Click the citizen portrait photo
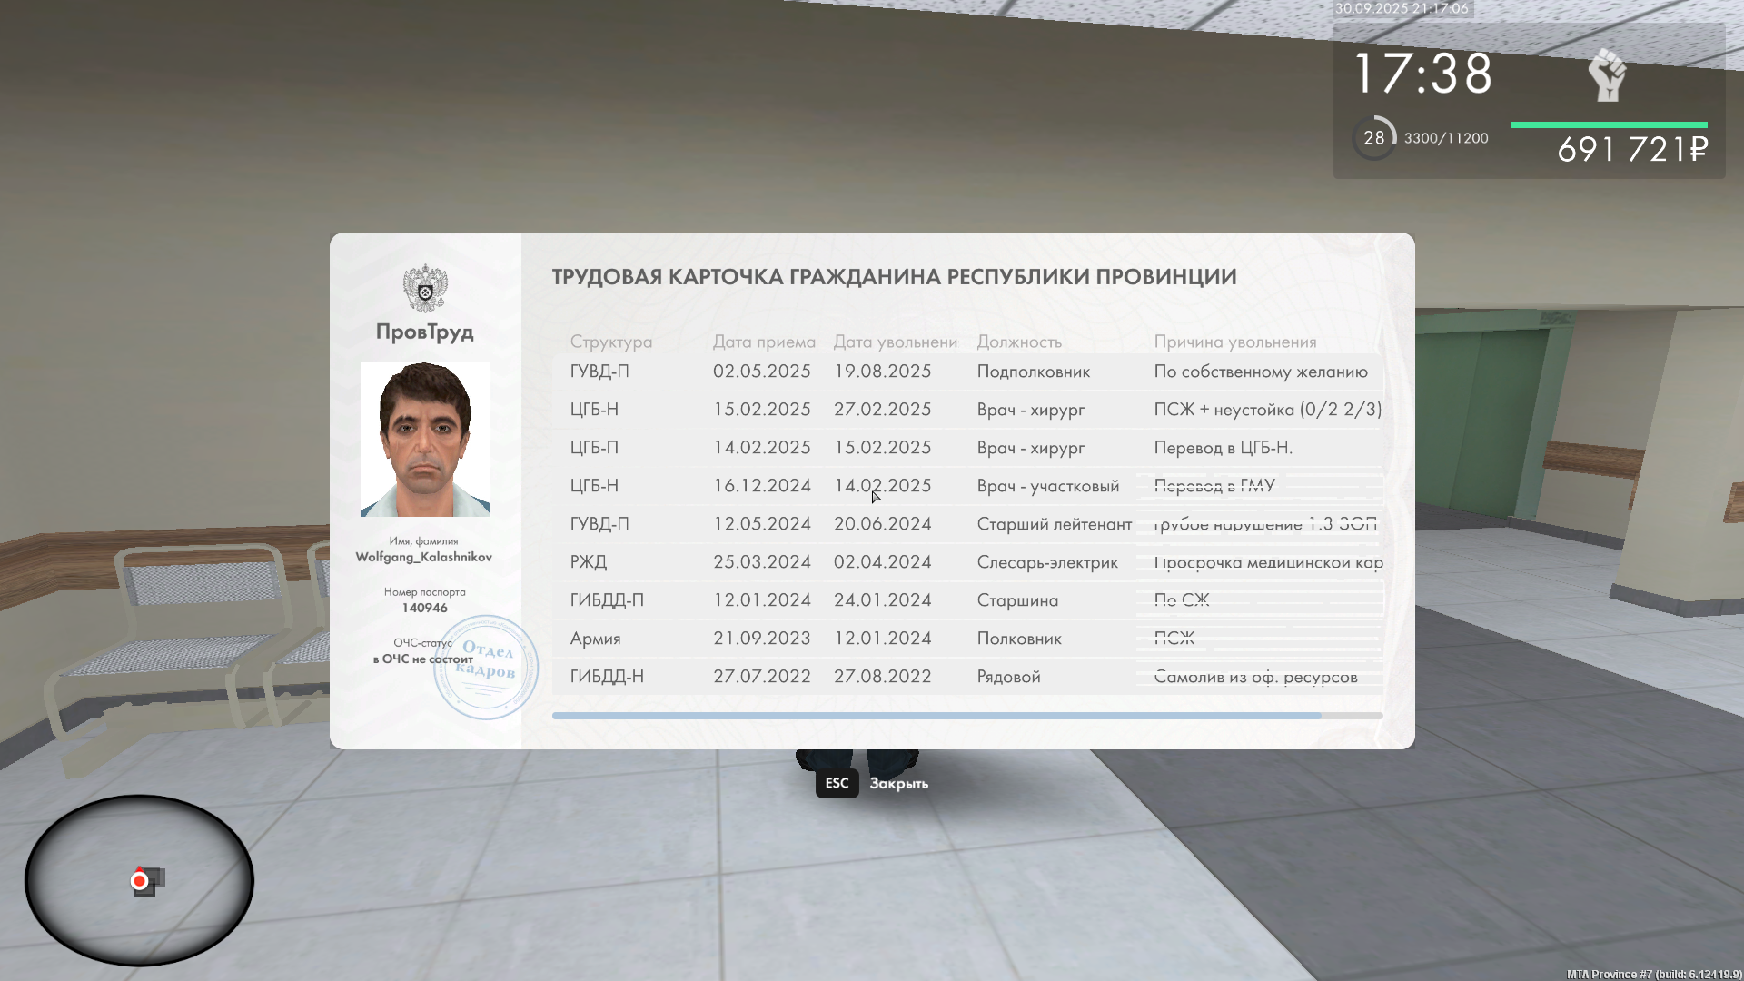Viewport: 1744px width, 981px height. [425, 440]
